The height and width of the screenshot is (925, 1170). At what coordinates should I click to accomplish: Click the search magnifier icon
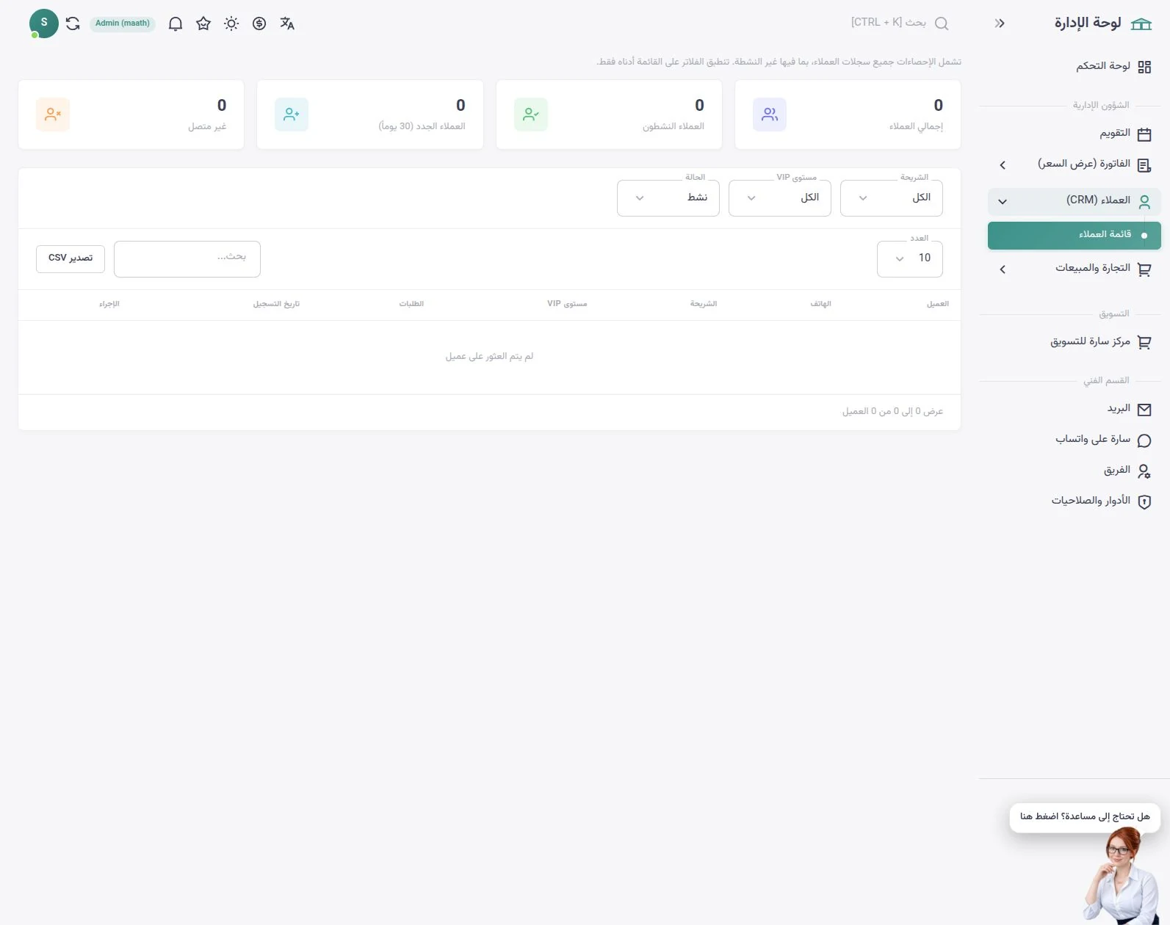pos(942,23)
